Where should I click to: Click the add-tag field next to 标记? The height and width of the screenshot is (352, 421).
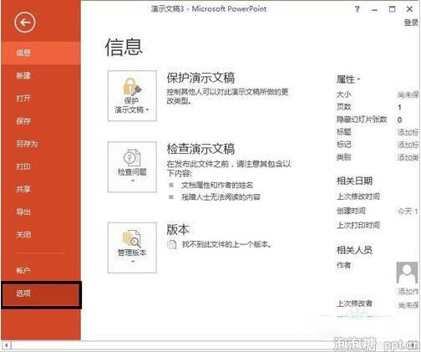click(x=408, y=145)
